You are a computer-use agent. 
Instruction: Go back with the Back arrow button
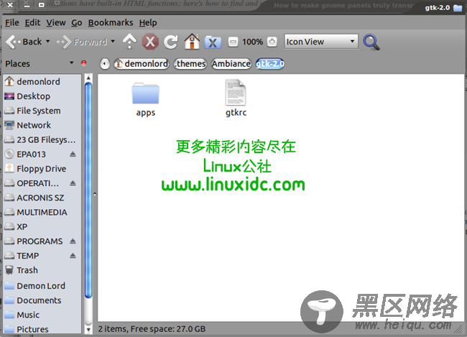pos(24,42)
